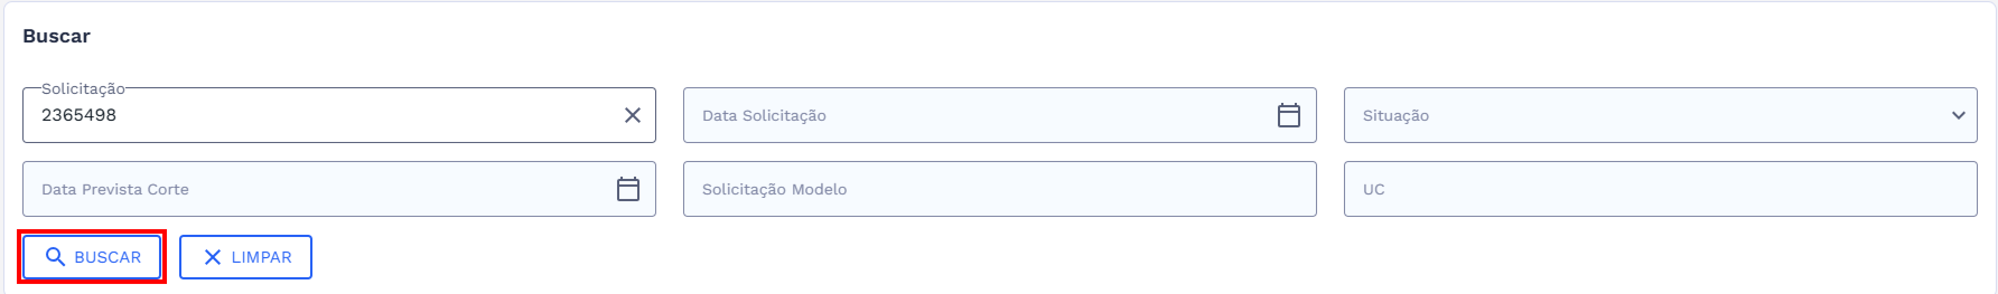The height and width of the screenshot is (294, 1998).
Task: Click the Buscar section heading
Action: (x=56, y=36)
